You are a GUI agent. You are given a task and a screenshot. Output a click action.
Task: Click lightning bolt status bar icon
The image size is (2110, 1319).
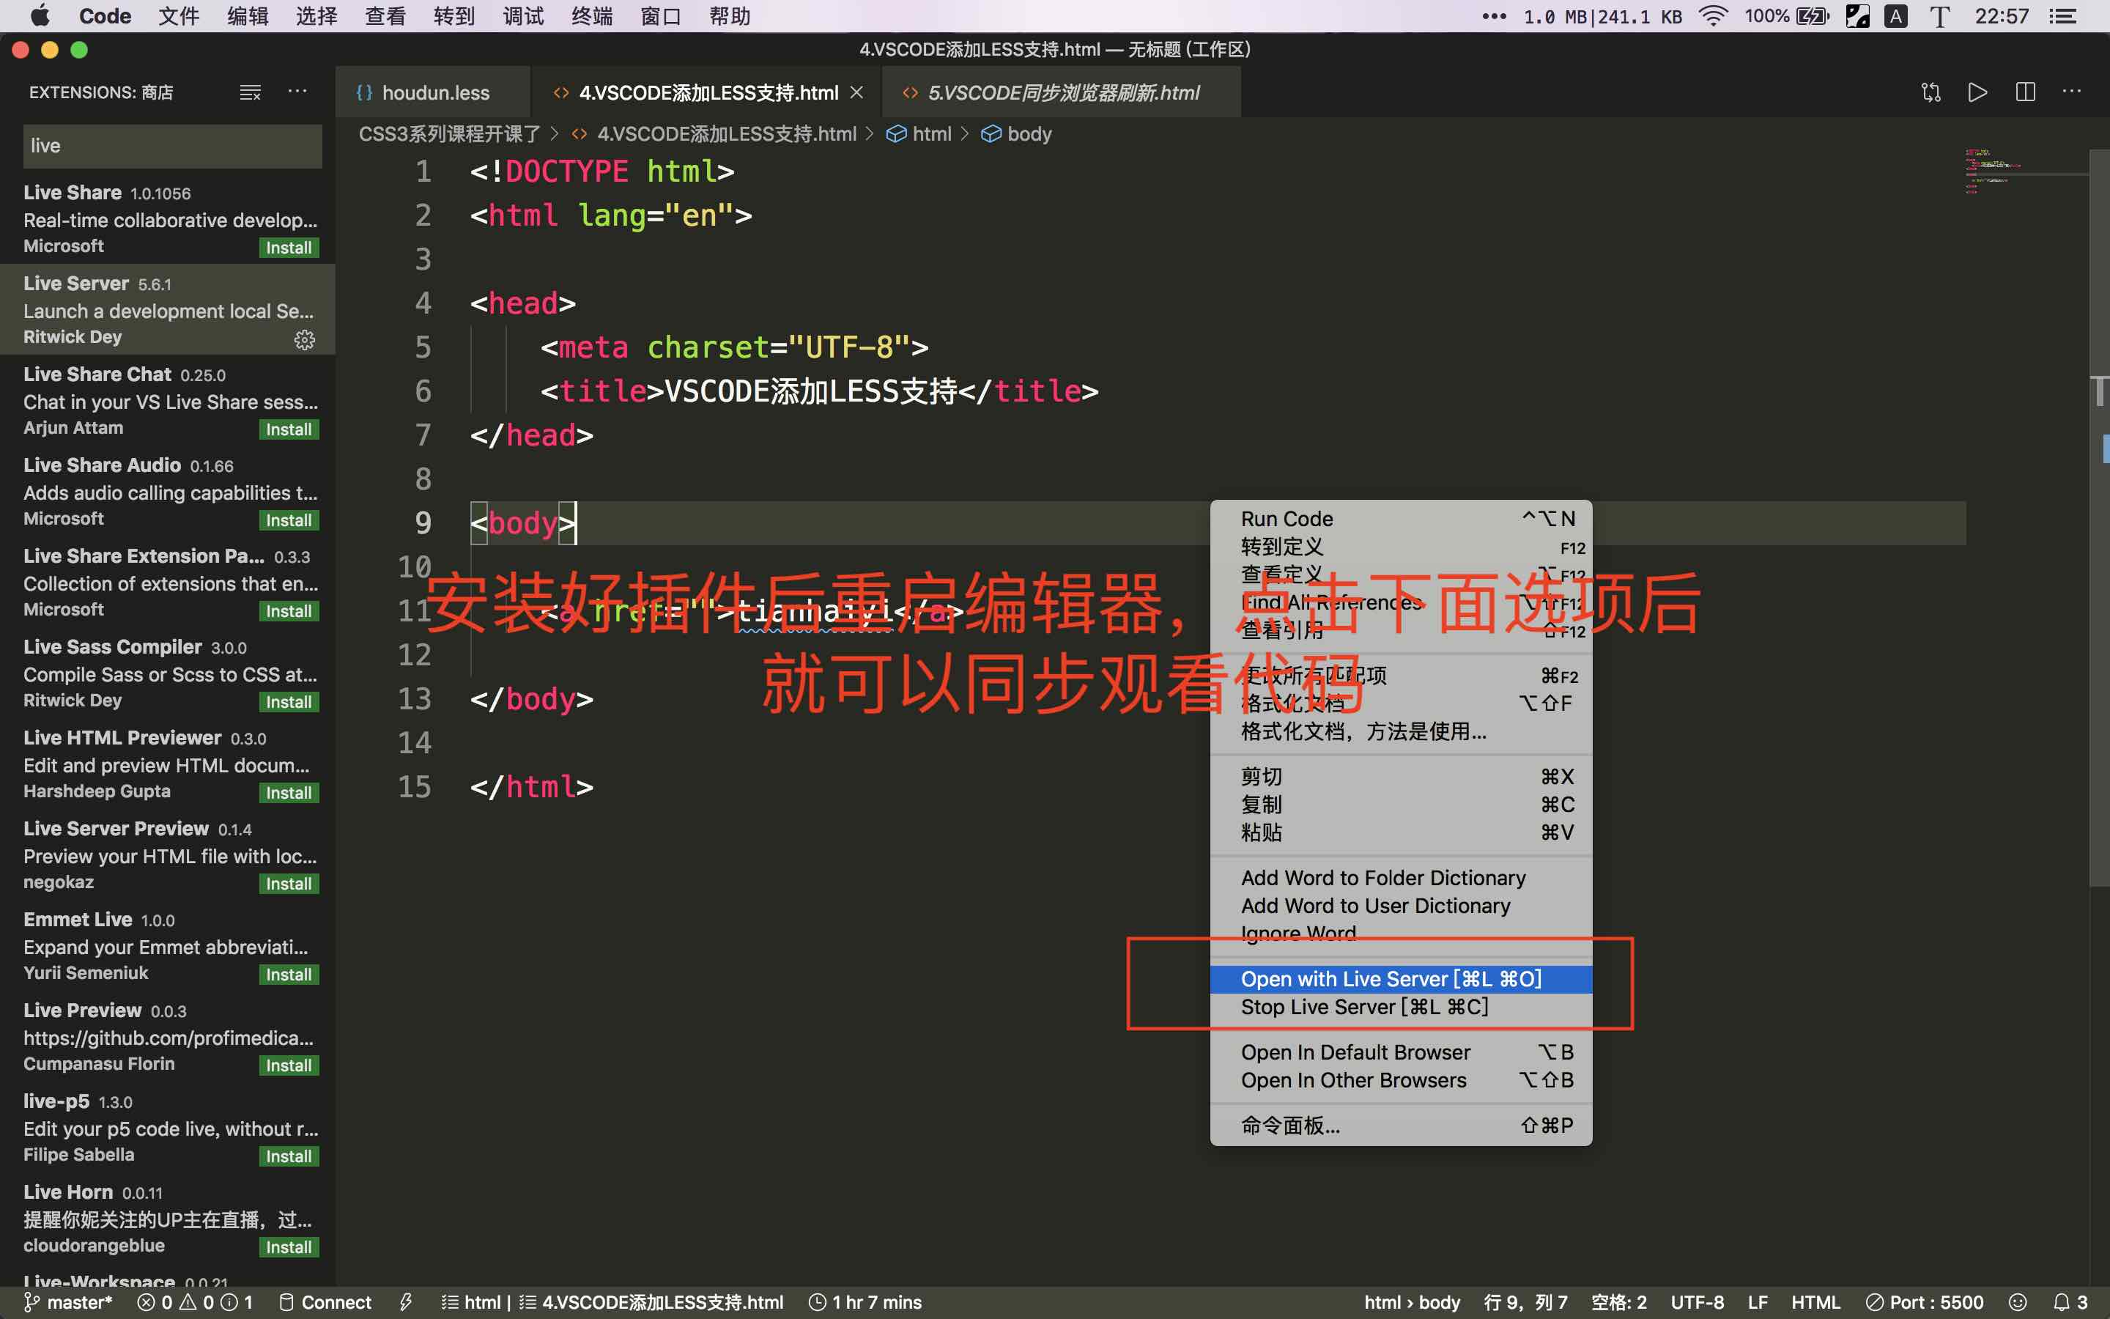coord(405,1302)
